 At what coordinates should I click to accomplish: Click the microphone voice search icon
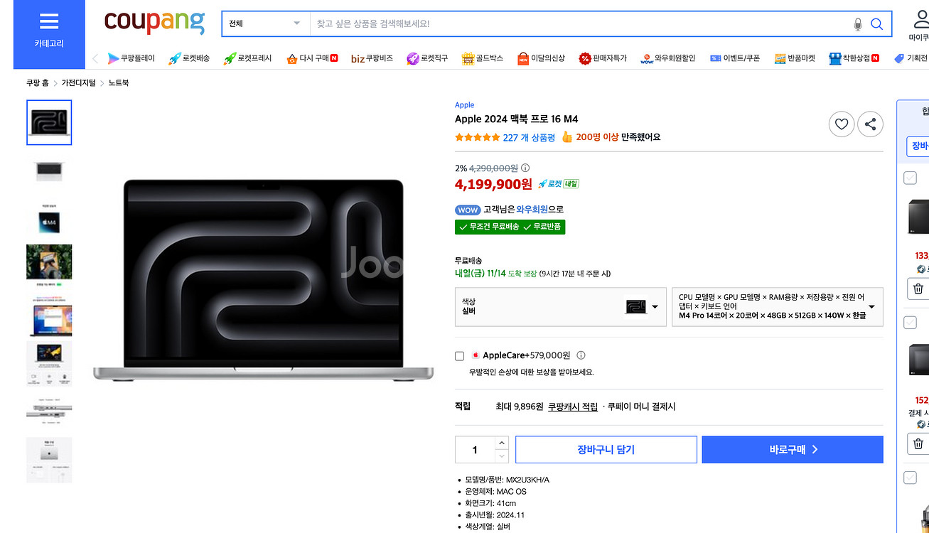[857, 24]
